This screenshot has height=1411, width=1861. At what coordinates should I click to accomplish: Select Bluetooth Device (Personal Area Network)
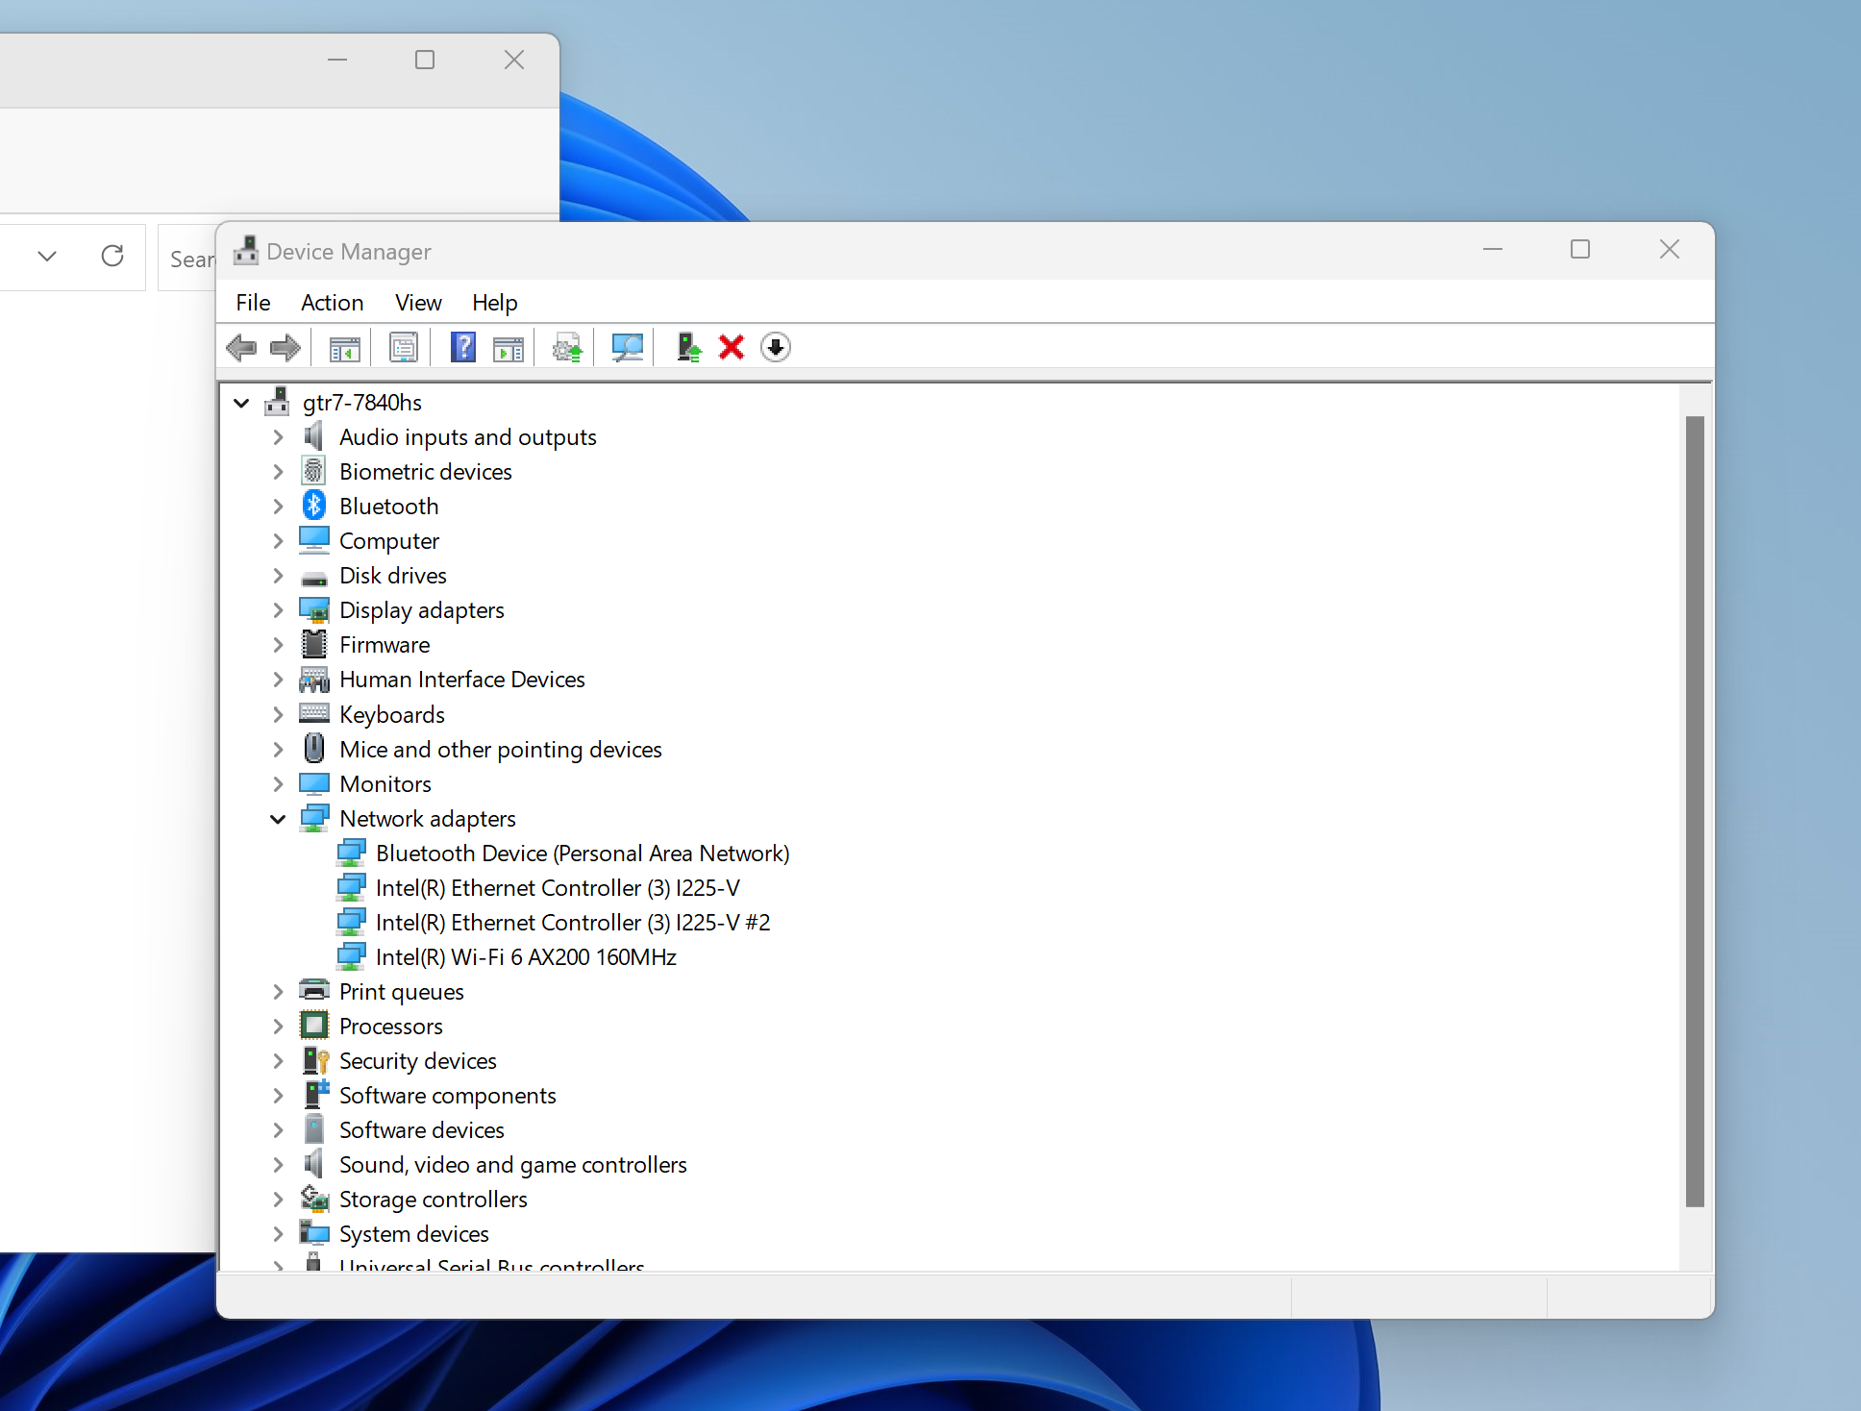[x=583, y=854]
